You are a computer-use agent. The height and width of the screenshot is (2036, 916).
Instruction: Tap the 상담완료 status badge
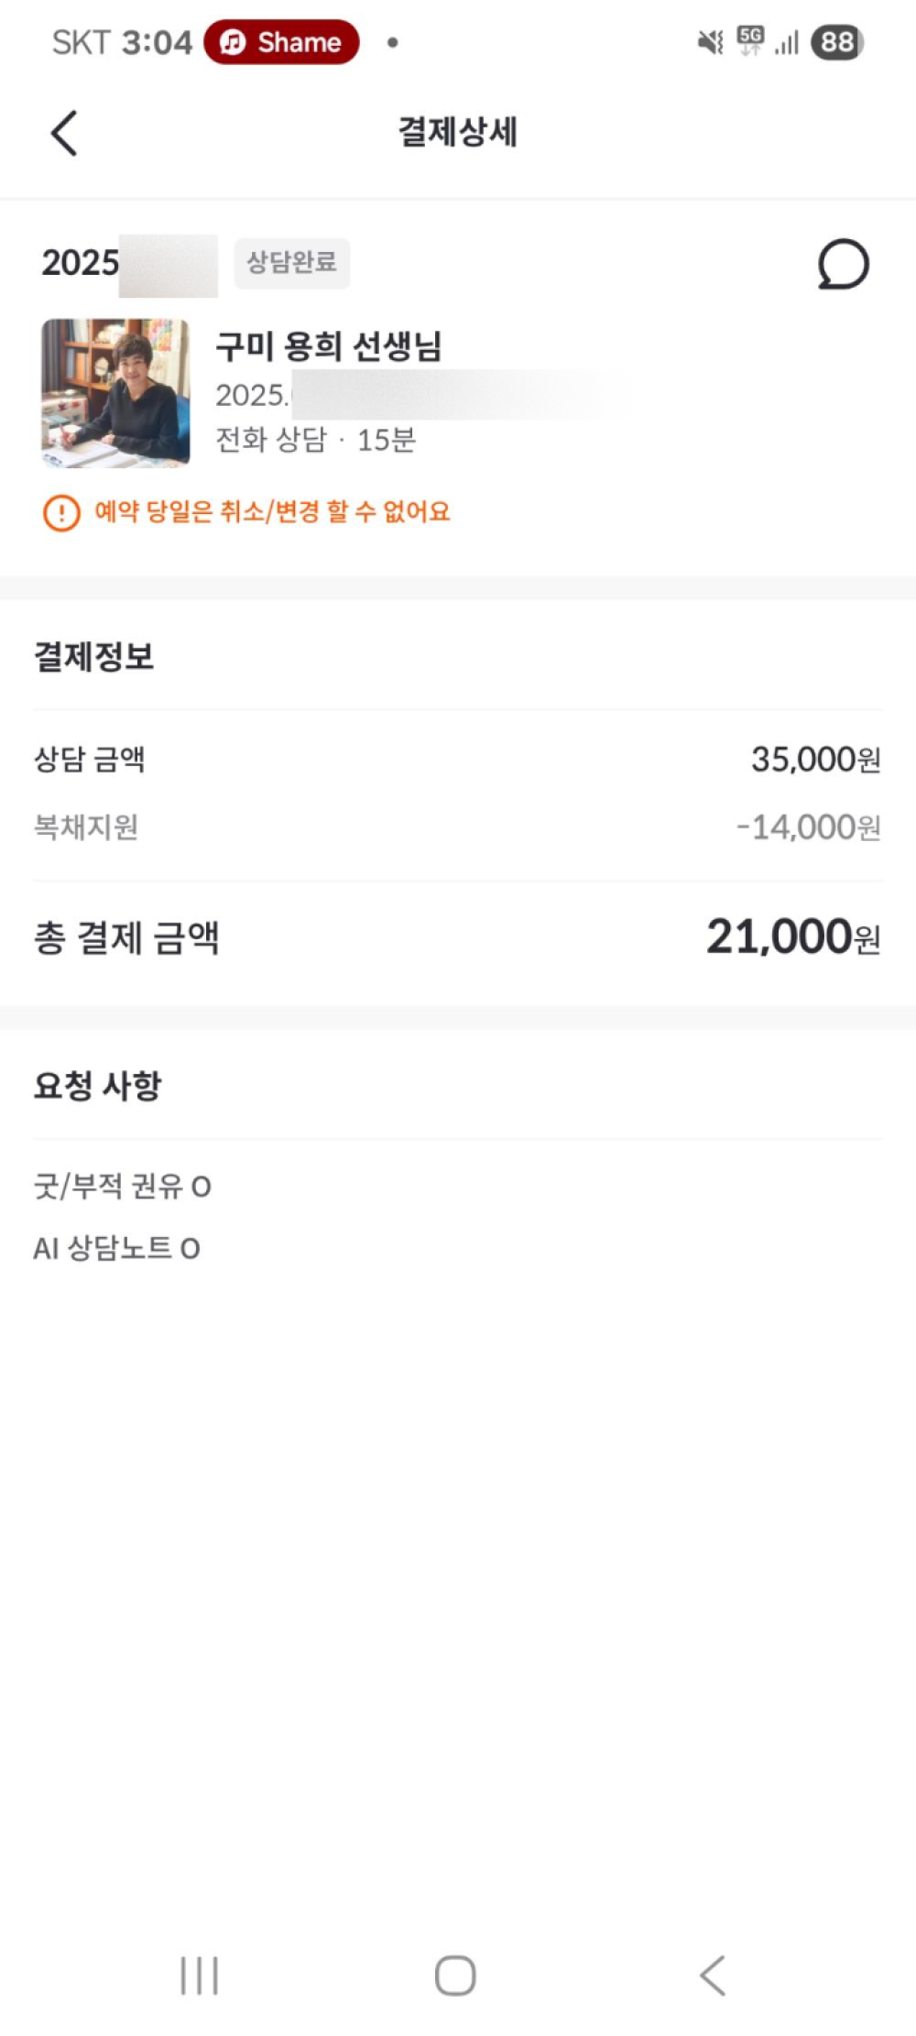[x=291, y=263]
